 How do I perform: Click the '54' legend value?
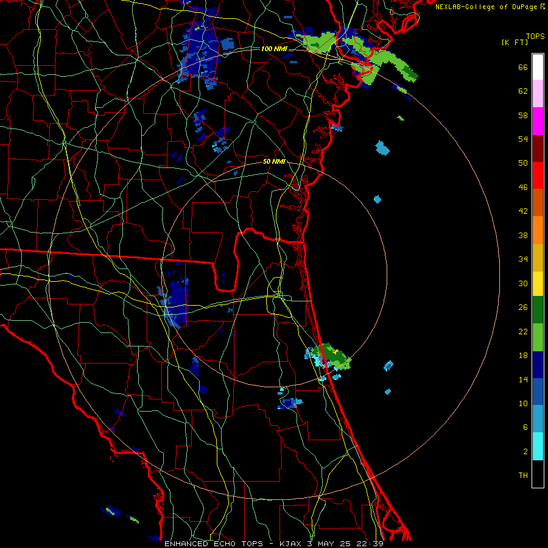(x=523, y=139)
